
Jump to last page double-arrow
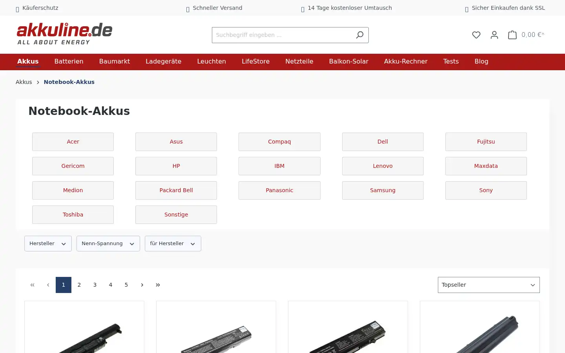(158, 285)
